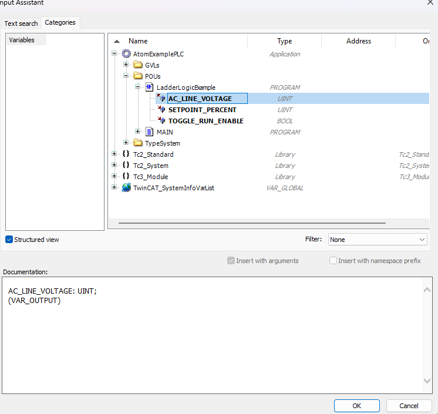Click the Tc2_System library braces icon

(x=126, y=165)
